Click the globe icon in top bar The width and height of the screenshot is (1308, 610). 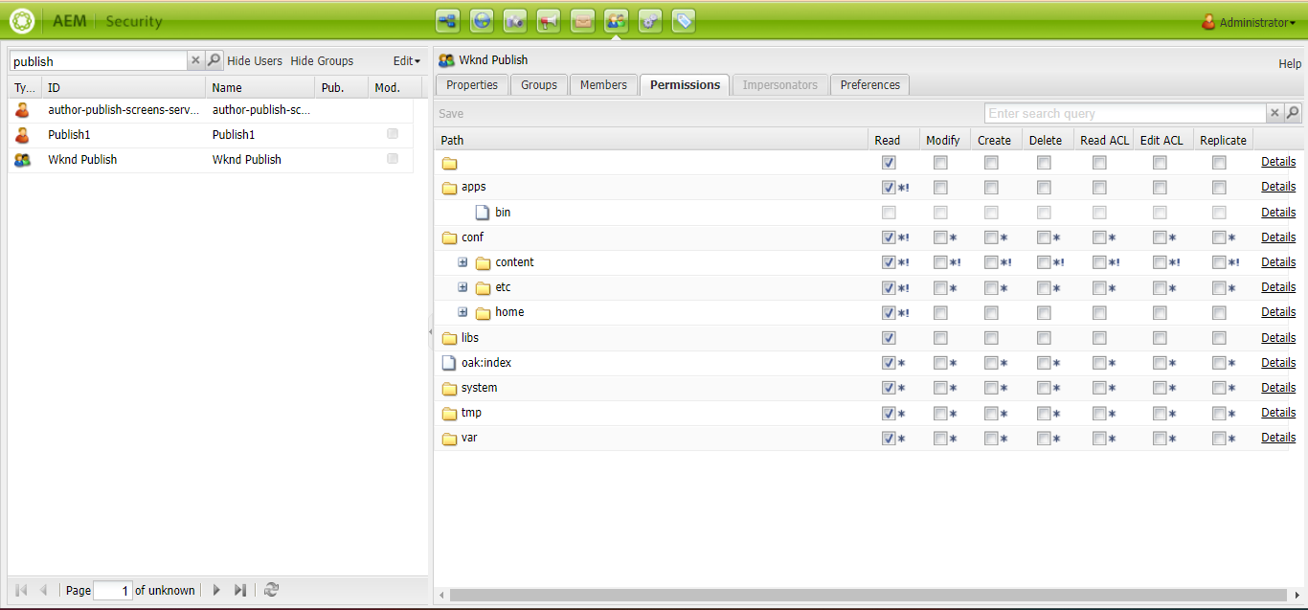[483, 20]
